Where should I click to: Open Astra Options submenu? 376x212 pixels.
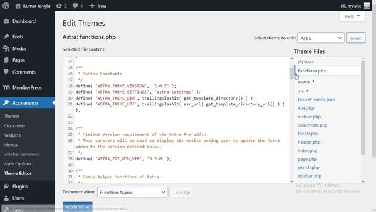pyautogui.click(x=18, y=164)
